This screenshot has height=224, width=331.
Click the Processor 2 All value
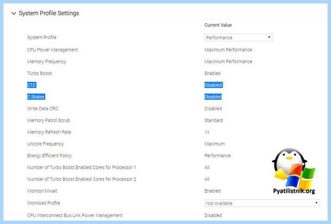tap(207, 179)
